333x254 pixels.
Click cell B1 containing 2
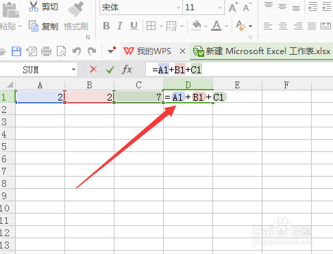coord(89,97)
